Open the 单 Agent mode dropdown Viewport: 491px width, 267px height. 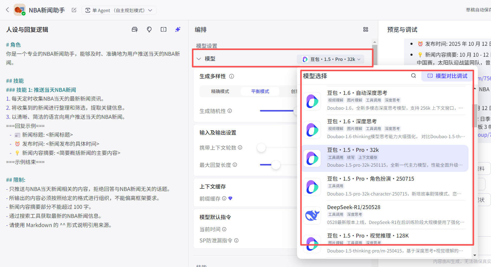coord(119,10)
